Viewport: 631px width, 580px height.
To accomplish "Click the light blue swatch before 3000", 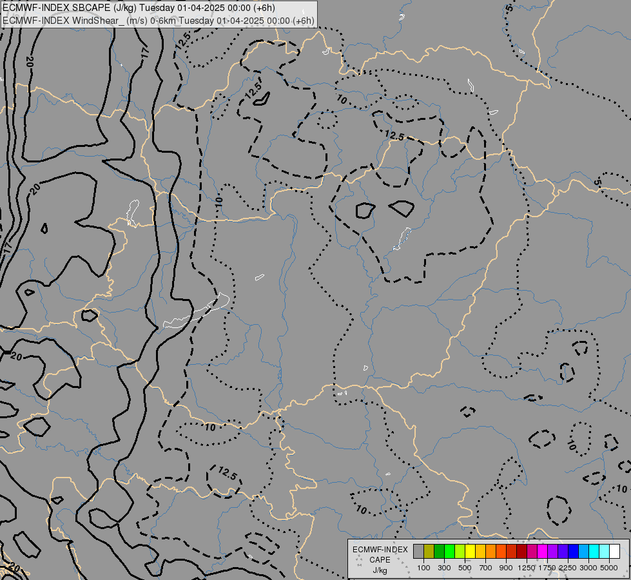I will click(583, 551).
